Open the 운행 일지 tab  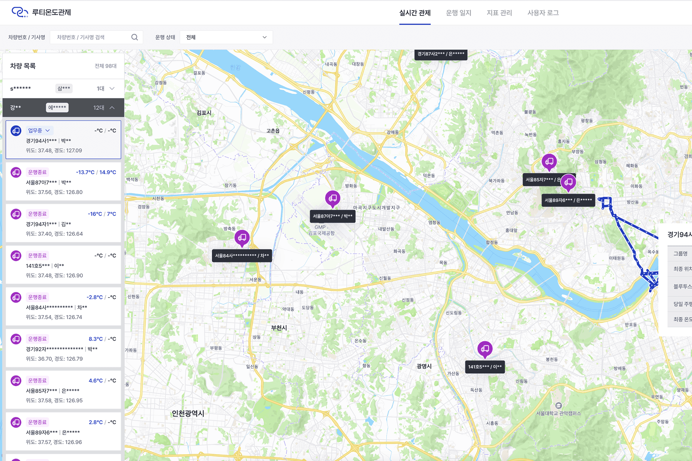[459, 13]
